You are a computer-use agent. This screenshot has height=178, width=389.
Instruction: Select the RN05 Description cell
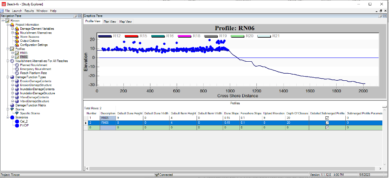pos(108,118)
